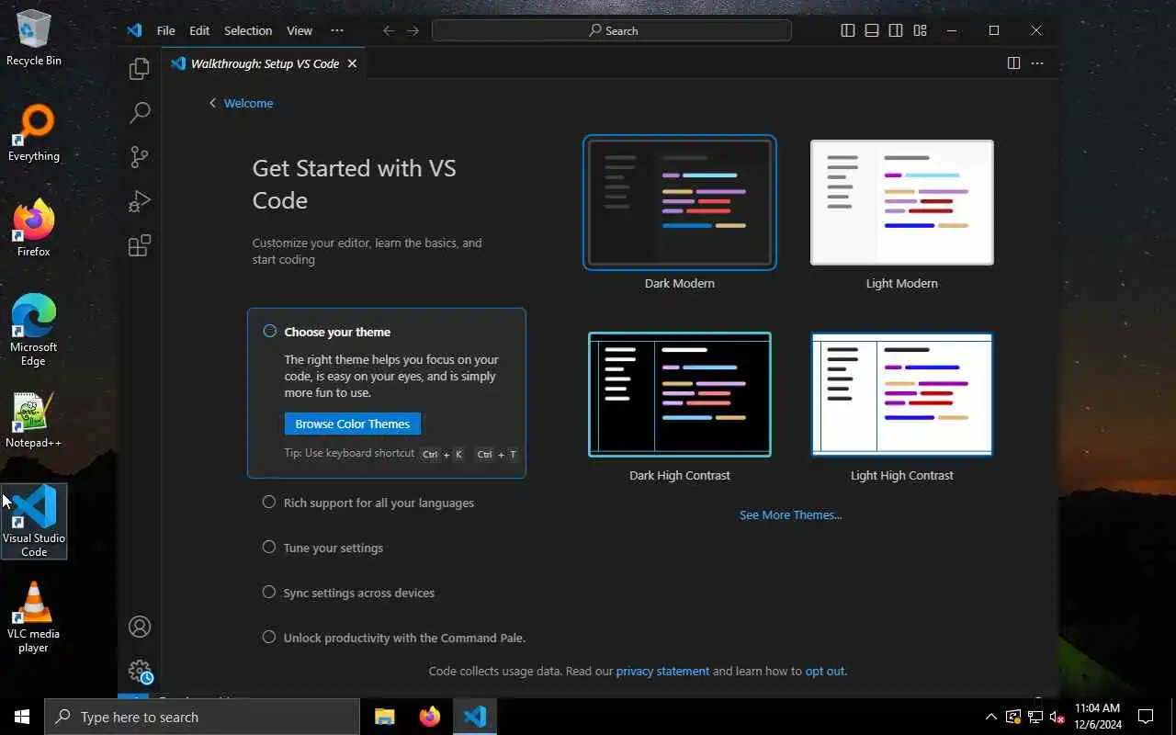Open the Windows Start menu
Screen dimensions: 1176x735
tap(22, 717)
